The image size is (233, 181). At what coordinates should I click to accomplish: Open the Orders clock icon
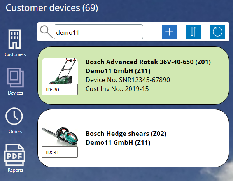14,116
